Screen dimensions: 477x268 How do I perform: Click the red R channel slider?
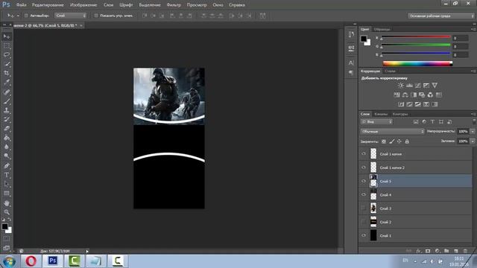coord(416,36)
